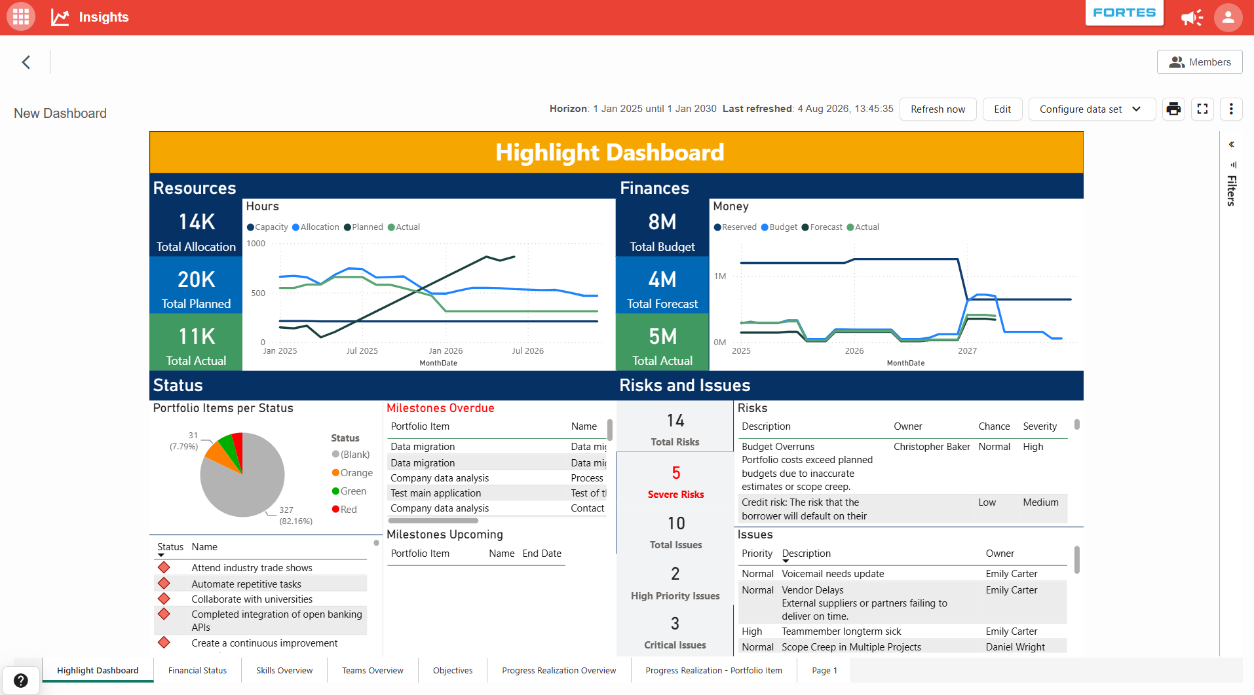Toggle Forecast legend in Money chart
This screenshot has height=695, width=1254.
(x=822, y=227)
